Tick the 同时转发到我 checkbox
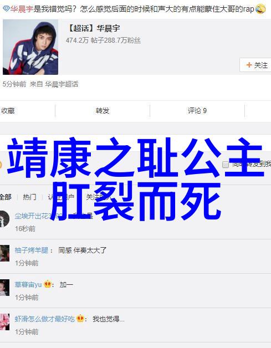271x348 pixels. (225, 165)
